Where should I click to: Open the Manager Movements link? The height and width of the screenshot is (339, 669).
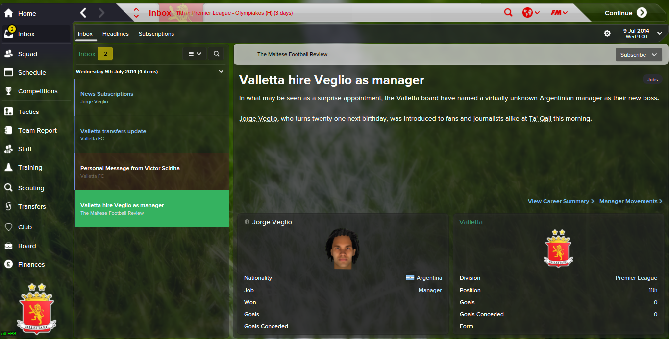631,201
